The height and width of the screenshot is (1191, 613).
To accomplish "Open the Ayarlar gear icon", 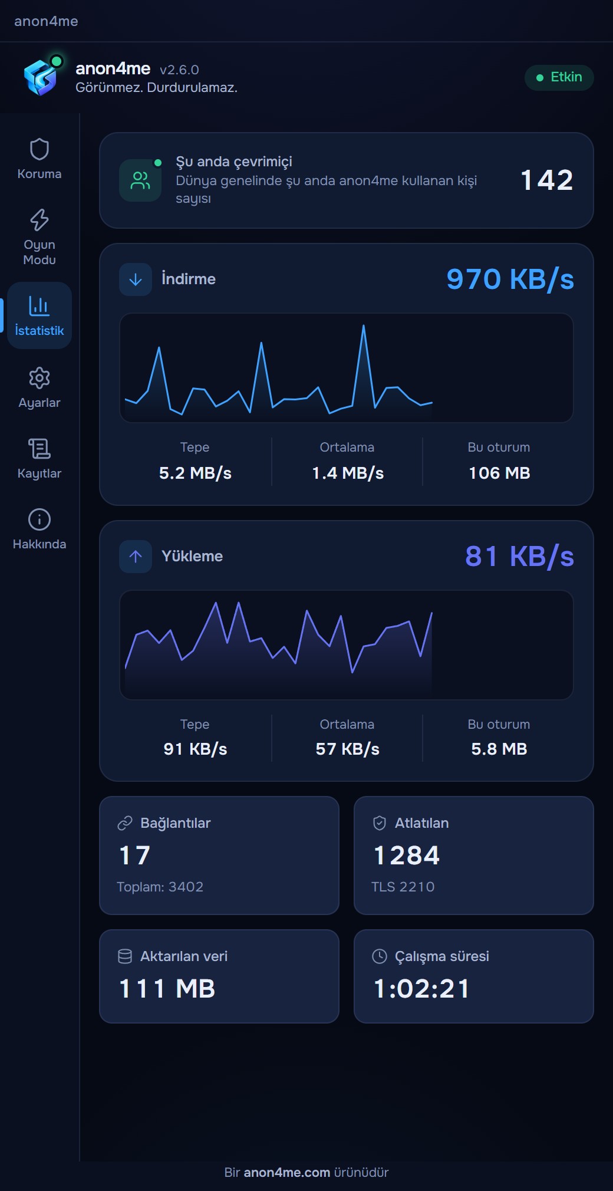I will tap(39, 378).
